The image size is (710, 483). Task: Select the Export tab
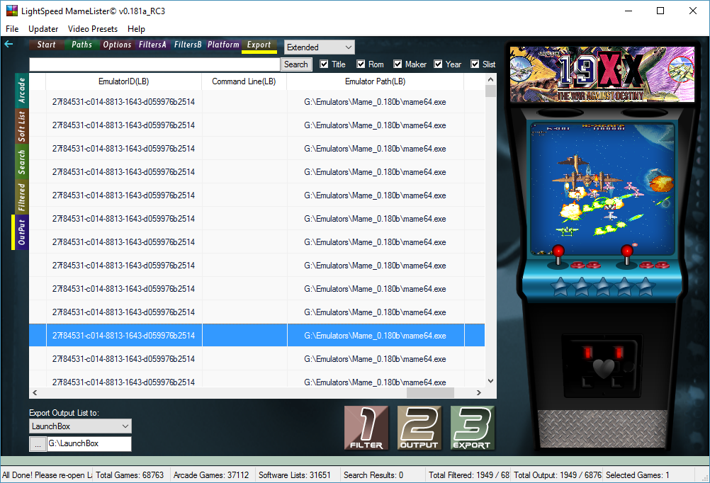[x=259, y=45]
